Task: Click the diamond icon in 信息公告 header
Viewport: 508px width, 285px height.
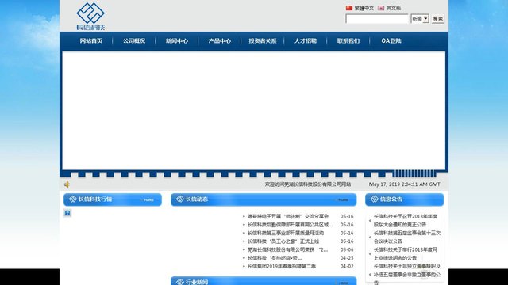Action: [375, 199]
